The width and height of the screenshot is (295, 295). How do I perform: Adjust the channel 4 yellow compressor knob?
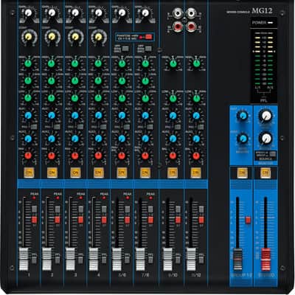tap(98, 37)
